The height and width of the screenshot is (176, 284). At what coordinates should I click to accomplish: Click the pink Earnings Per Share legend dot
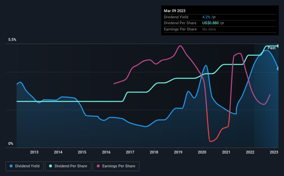98,166
